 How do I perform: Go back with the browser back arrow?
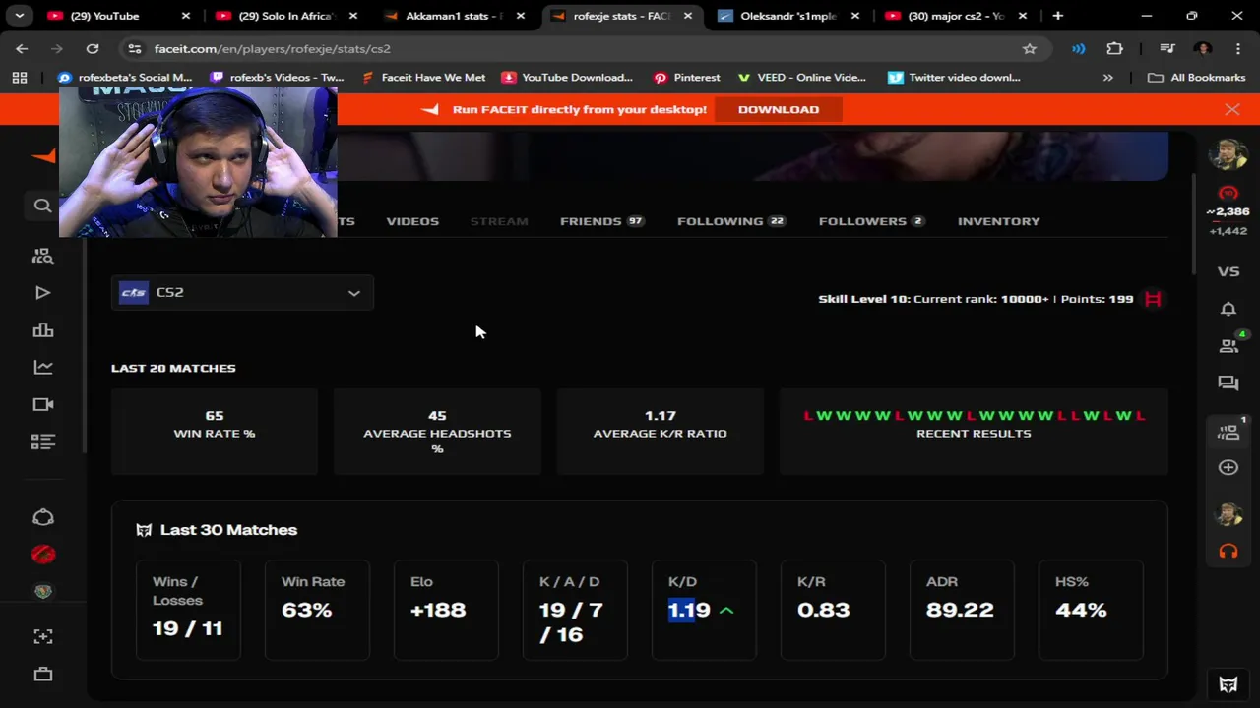click(22, 48)
